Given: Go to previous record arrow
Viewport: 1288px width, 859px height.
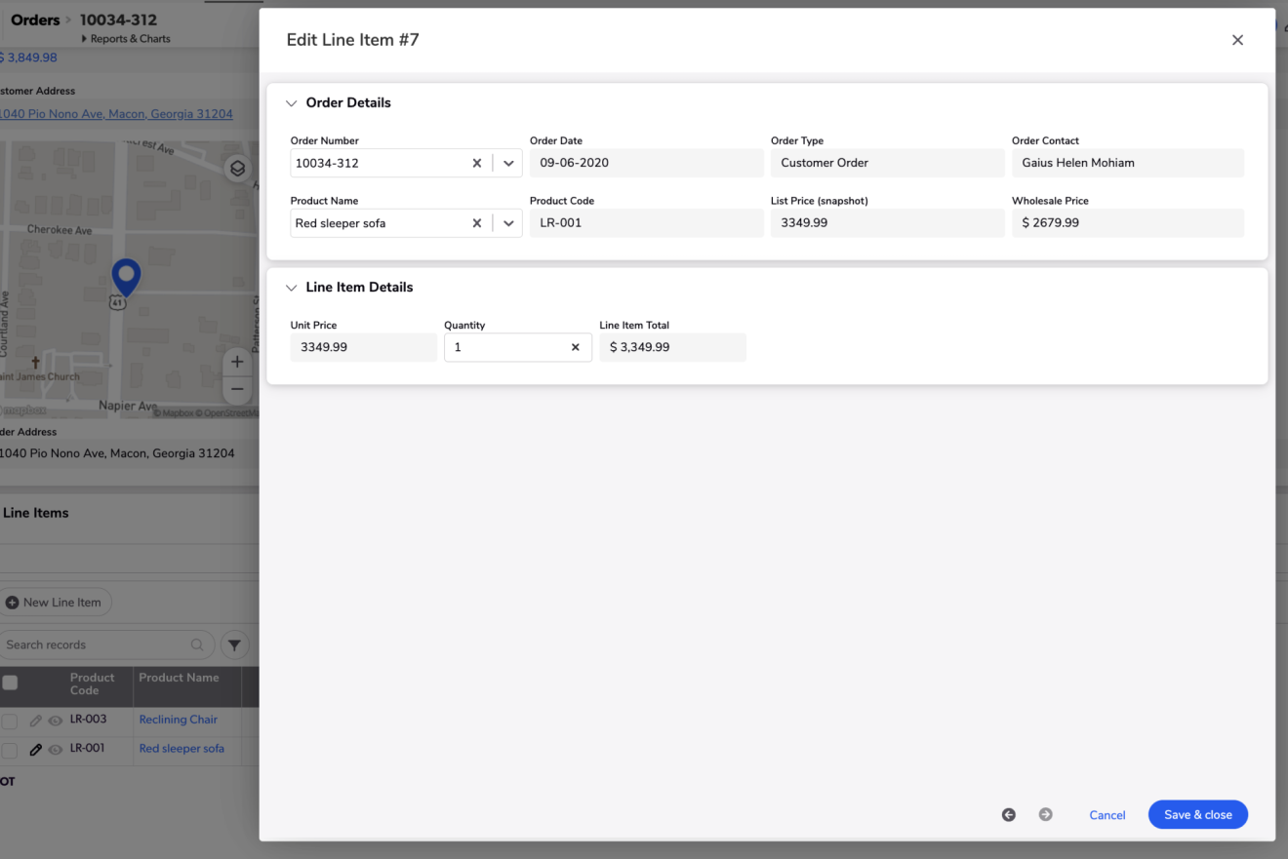Looking at the screenshot, I should pyautogui.click(x=1009, y=815).
